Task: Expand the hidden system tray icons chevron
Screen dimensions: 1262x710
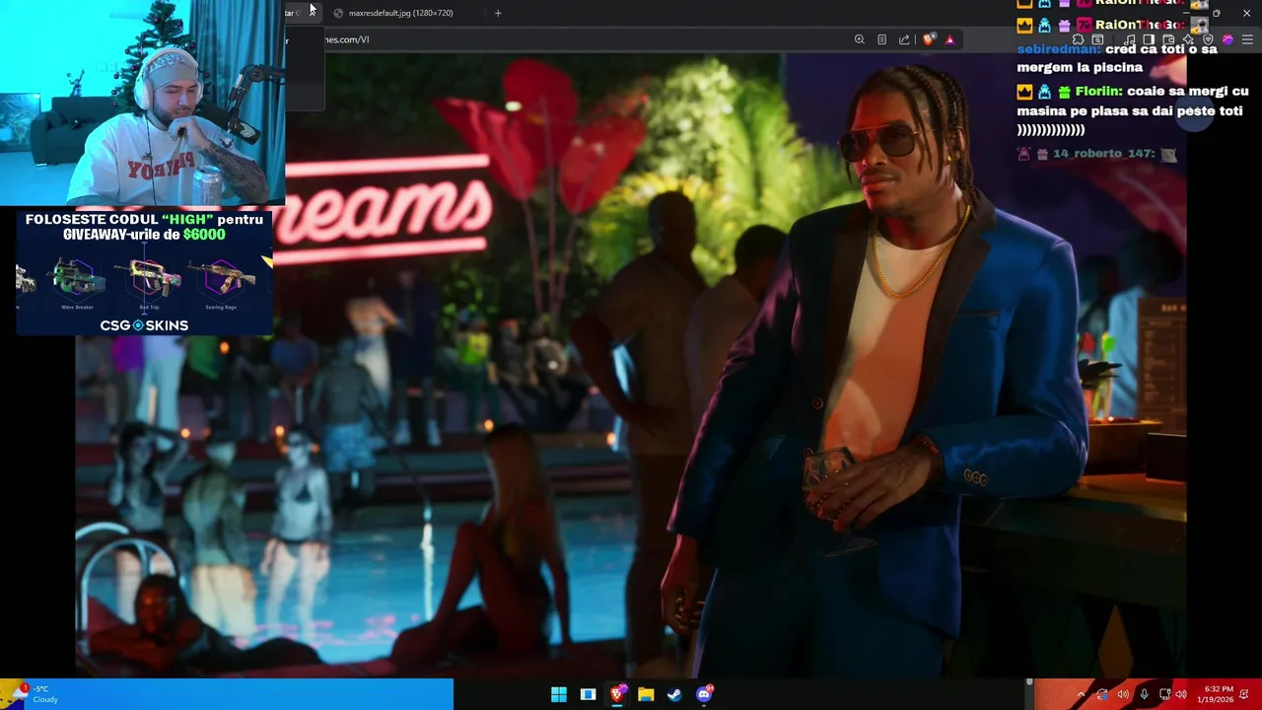Action: [x=1082, y=694]
